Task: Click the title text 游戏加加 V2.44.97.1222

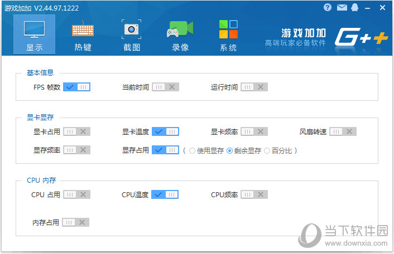Action: point(41,8)
